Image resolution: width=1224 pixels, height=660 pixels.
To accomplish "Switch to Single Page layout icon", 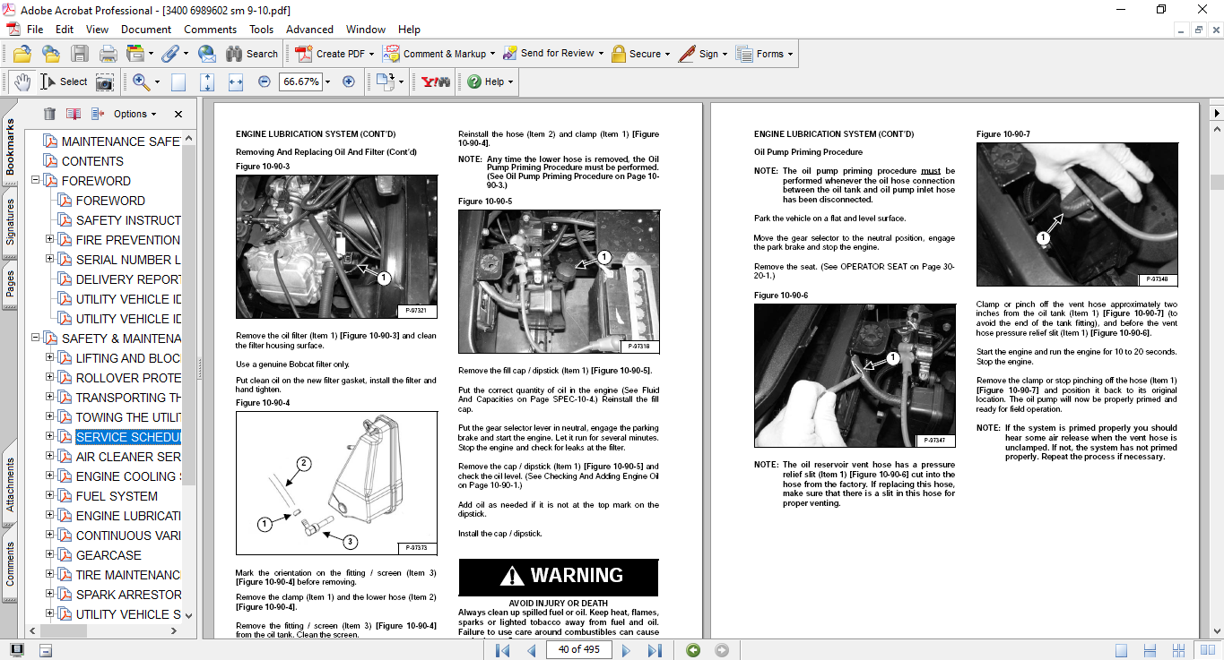I will click(1121, 650).
